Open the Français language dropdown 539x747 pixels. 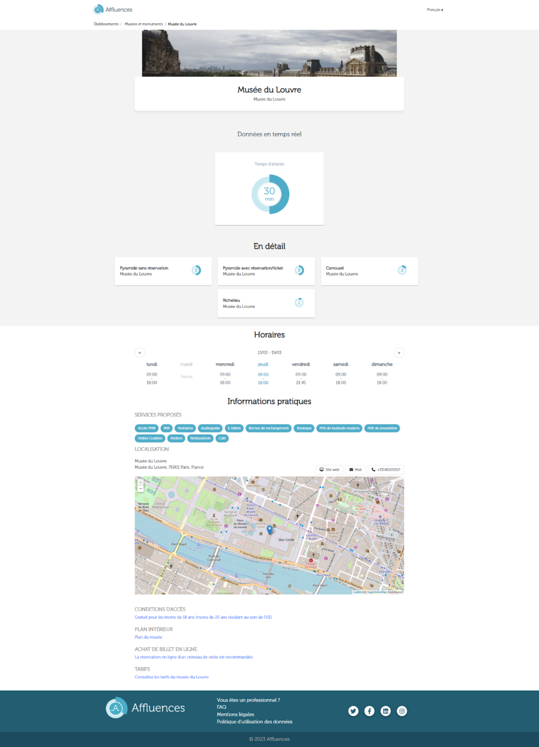435,10
